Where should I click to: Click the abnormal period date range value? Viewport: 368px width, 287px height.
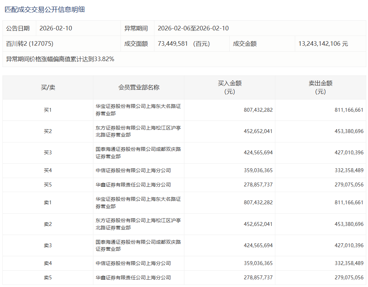[x=193, y=28]
